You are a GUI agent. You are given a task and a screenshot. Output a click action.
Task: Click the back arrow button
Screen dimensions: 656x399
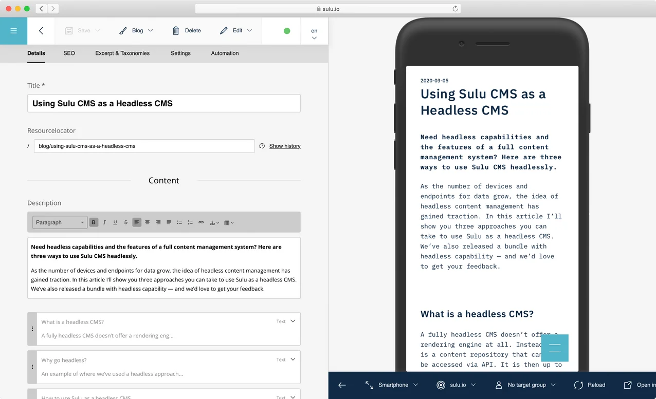pyautogui.click(x=41, y=30)
